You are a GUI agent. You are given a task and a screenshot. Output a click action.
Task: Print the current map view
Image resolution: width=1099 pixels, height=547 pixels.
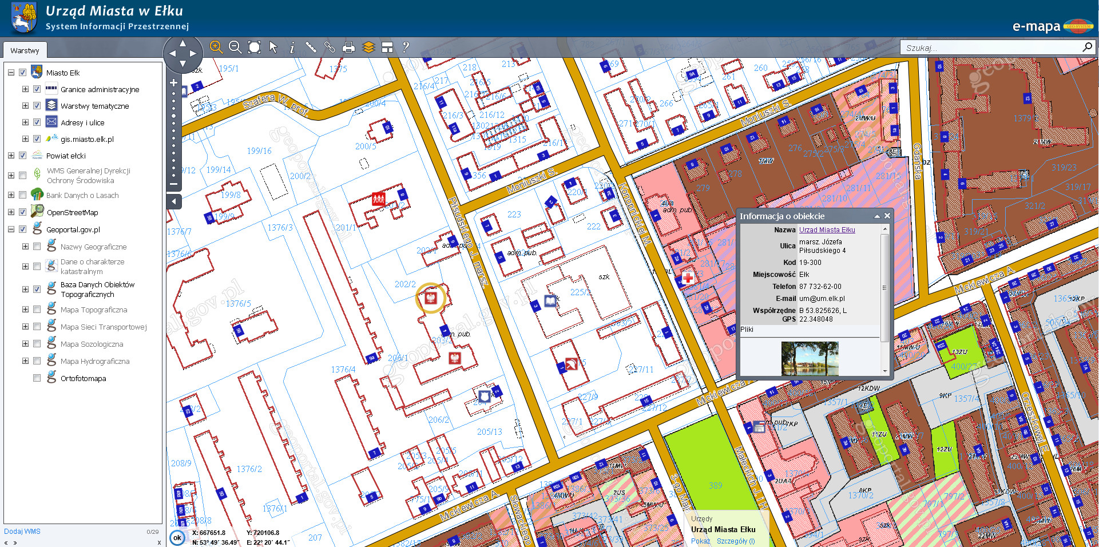[x=348, y=47]
